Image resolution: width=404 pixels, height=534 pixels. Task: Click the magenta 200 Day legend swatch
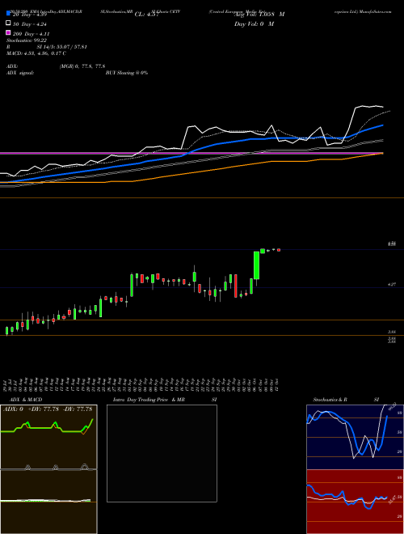point(9,33)
